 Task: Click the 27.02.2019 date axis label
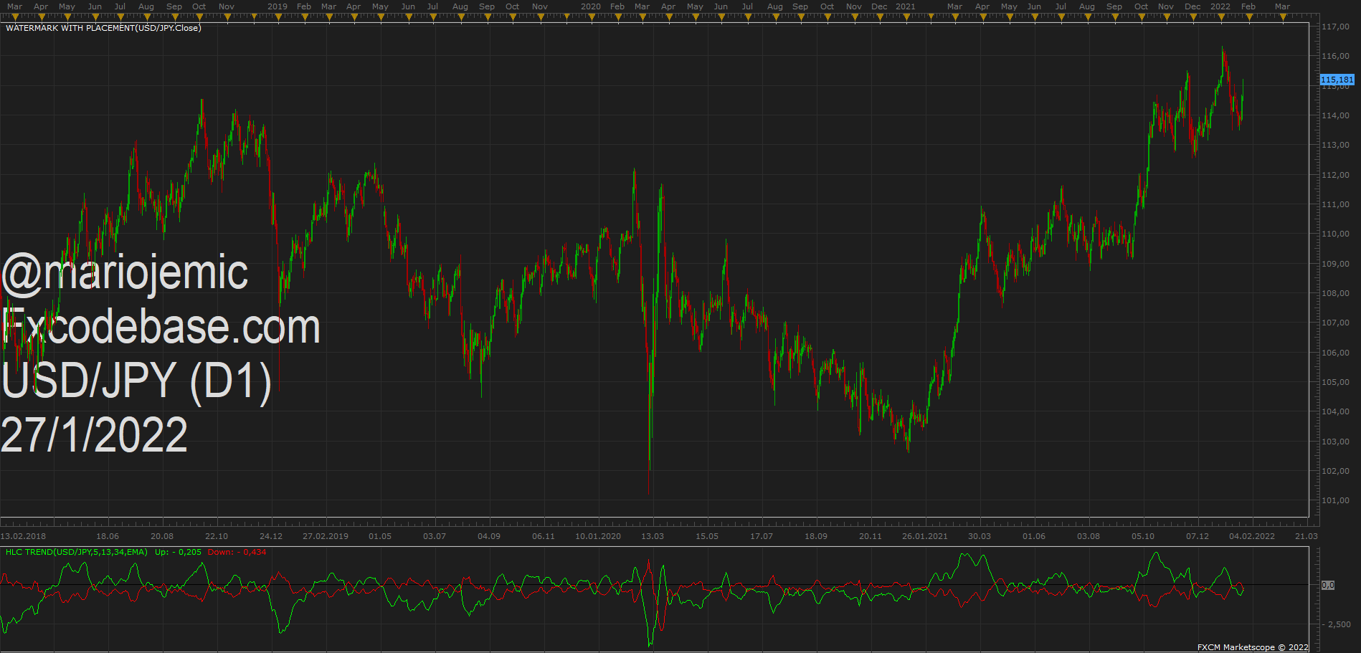click(x=326, y=536)
